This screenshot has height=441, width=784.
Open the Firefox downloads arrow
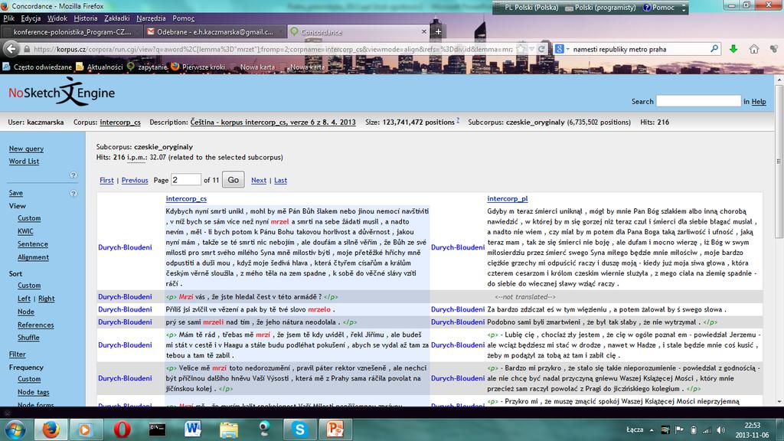click(733, 49)
